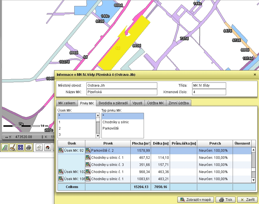Click the 808d label on the map
Image resolution: width=259 pixels, height=204 pixels.
(118, 5)
